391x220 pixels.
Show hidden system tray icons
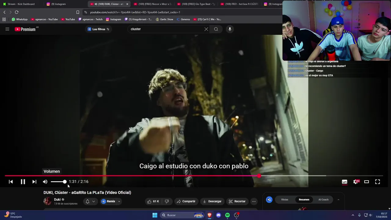click(353, 215)
